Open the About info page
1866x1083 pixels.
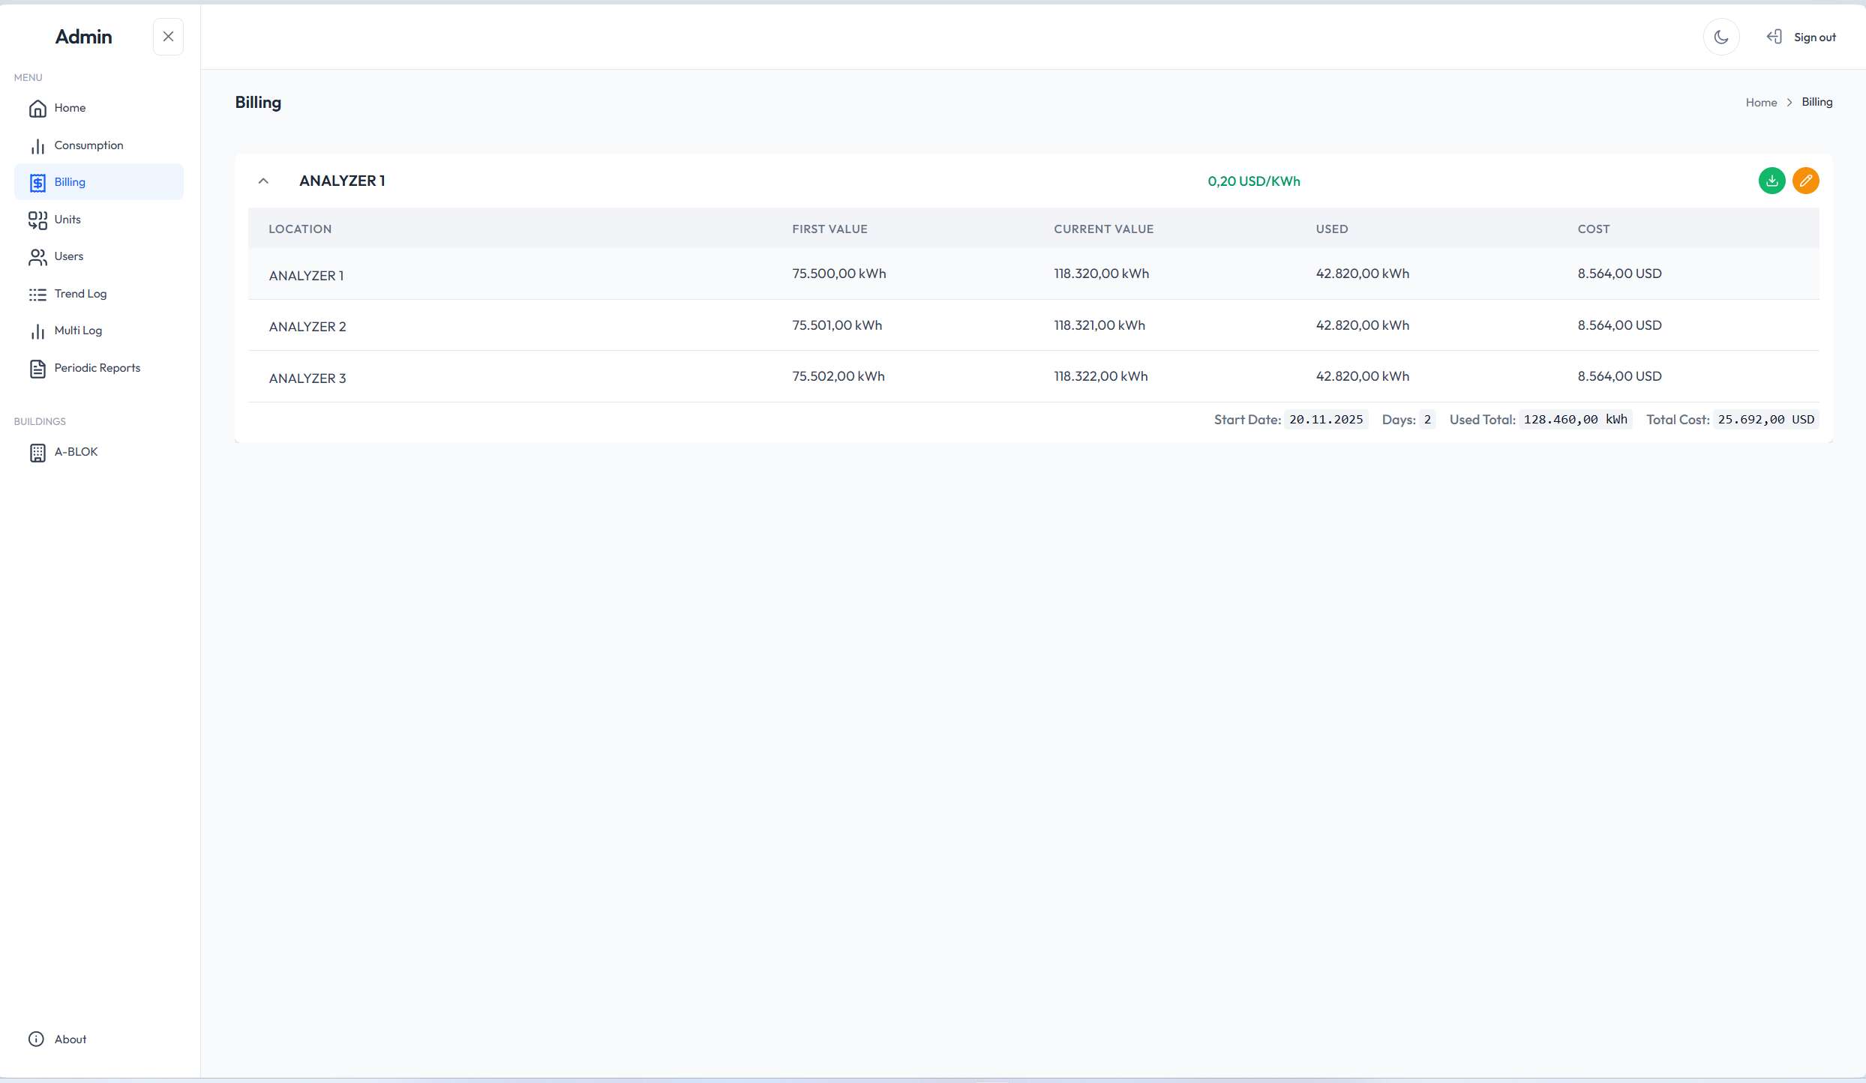[70, 1039]
